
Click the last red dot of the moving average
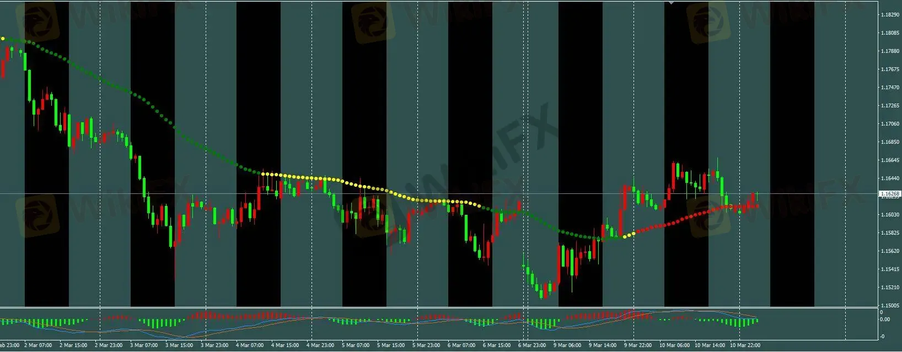757,206
